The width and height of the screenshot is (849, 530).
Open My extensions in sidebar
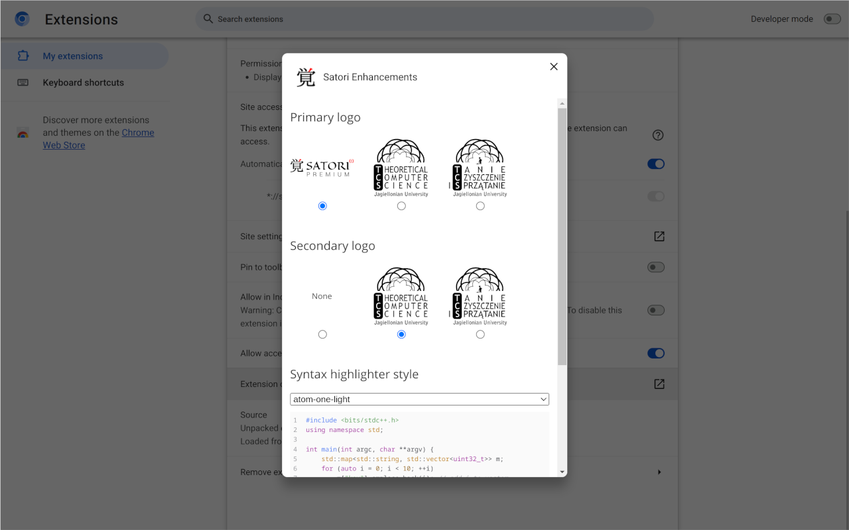pos(84,56)
